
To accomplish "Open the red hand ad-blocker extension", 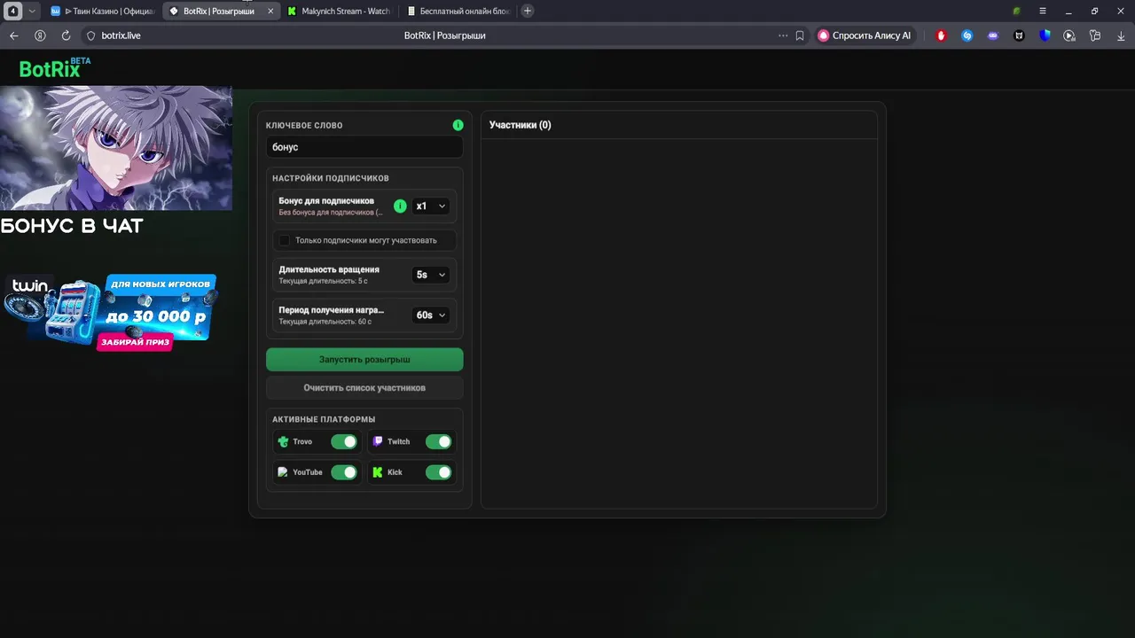I will [942, 35].
